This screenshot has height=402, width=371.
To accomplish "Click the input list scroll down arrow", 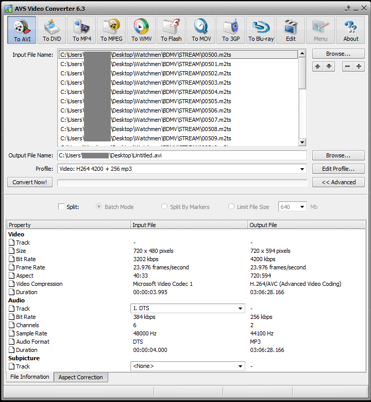I will [x=302, y=142].
